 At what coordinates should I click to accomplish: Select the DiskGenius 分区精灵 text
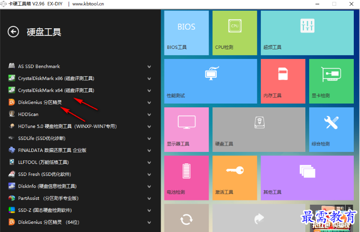pos(40,103)
